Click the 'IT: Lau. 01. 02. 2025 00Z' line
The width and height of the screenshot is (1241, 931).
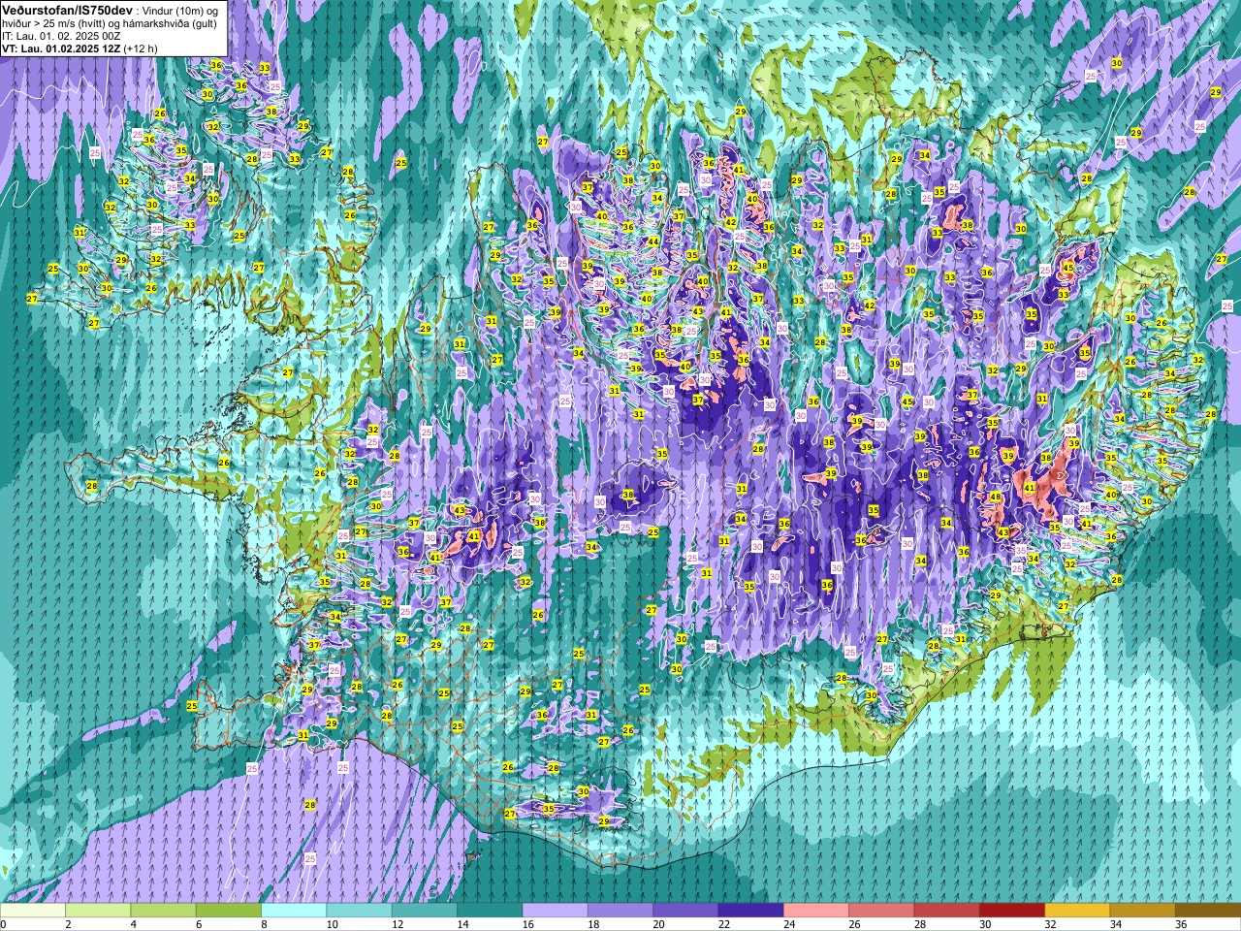coord(62,35)
